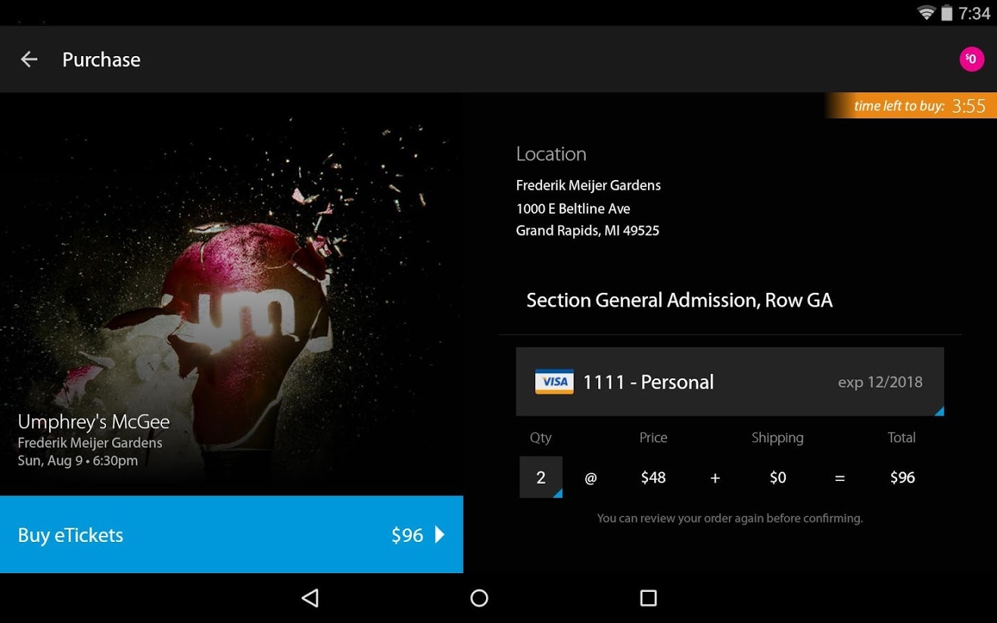
Task: Tap the 1000 E Beltline Ave address
Action: coord(573,208)
